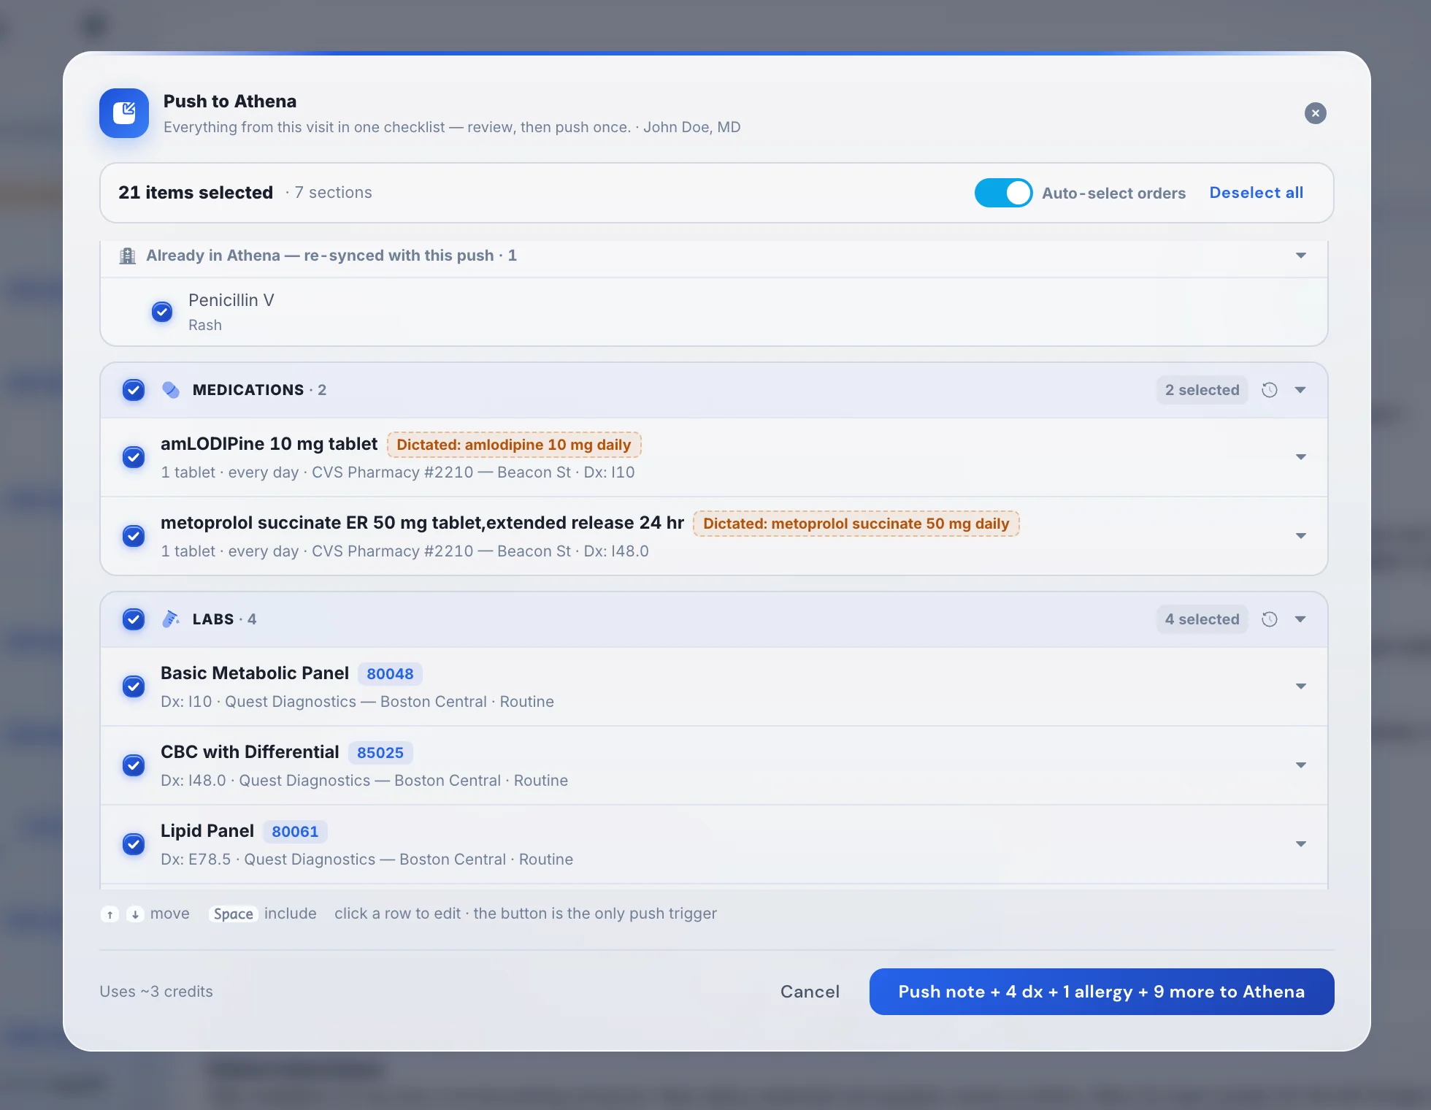
Task: Open history clock icon in Labs header
Action: 1270,619
